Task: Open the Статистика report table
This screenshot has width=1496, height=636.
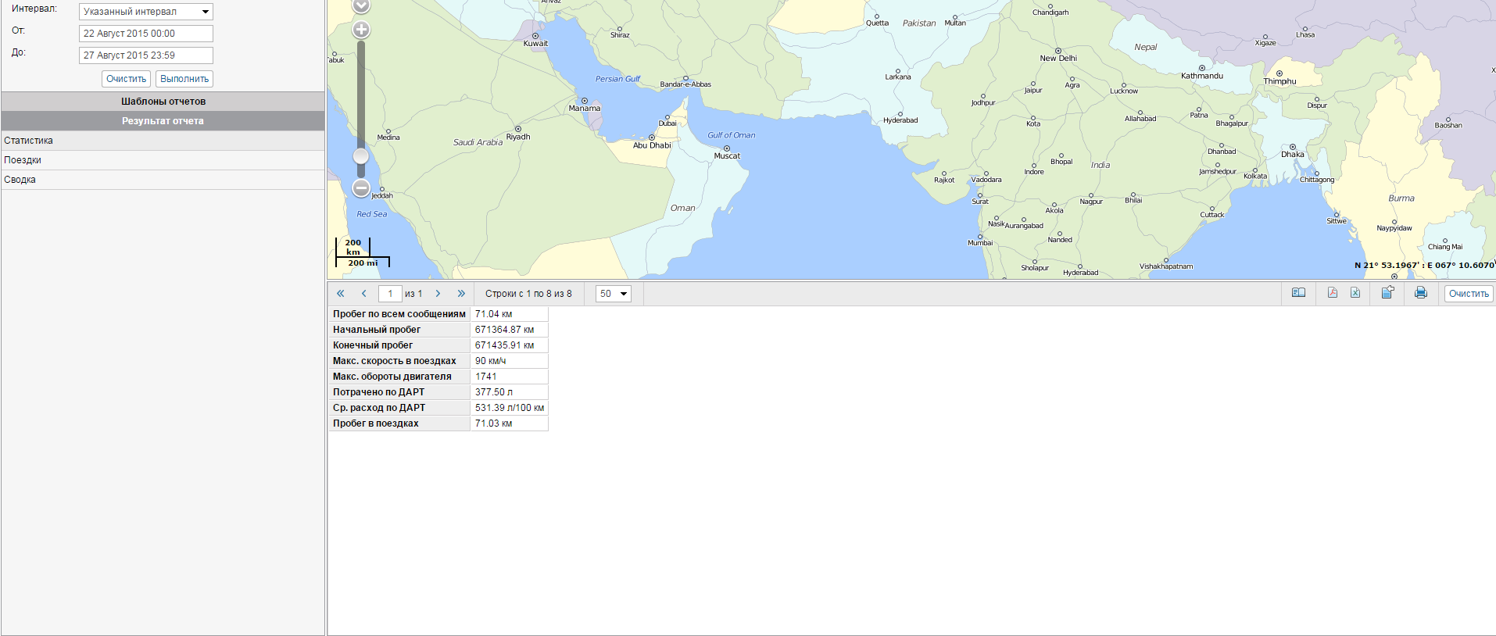Action: (29, 141)
